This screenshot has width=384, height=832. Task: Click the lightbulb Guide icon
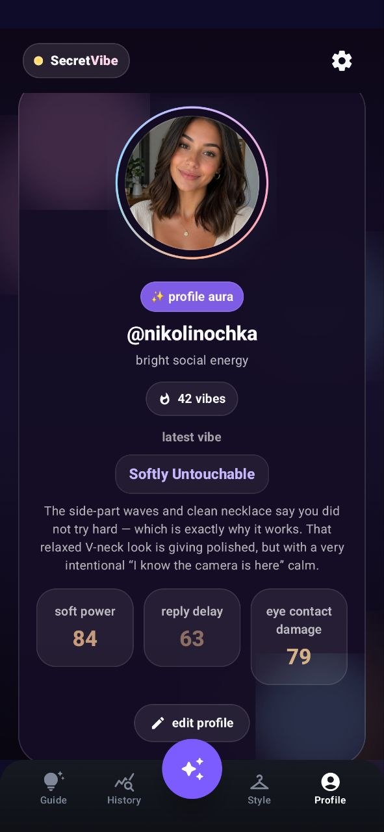coord(53,781)
